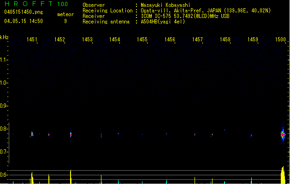Click the 1.1 kHz axis label

point(4,60)
